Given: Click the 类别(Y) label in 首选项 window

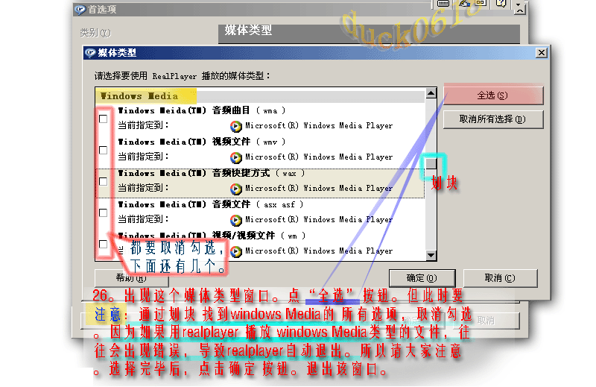Looking at the screenshot, I should click(x=95, y=33).
